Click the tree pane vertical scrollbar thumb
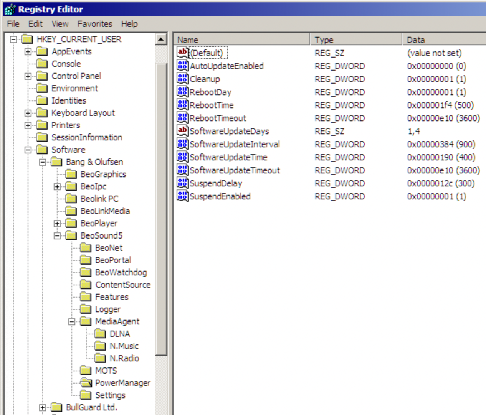Viewport: 486px width, 415px height. point(161,209)
